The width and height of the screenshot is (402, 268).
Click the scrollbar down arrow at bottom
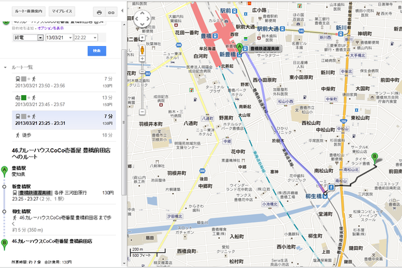tap(124, 263)
